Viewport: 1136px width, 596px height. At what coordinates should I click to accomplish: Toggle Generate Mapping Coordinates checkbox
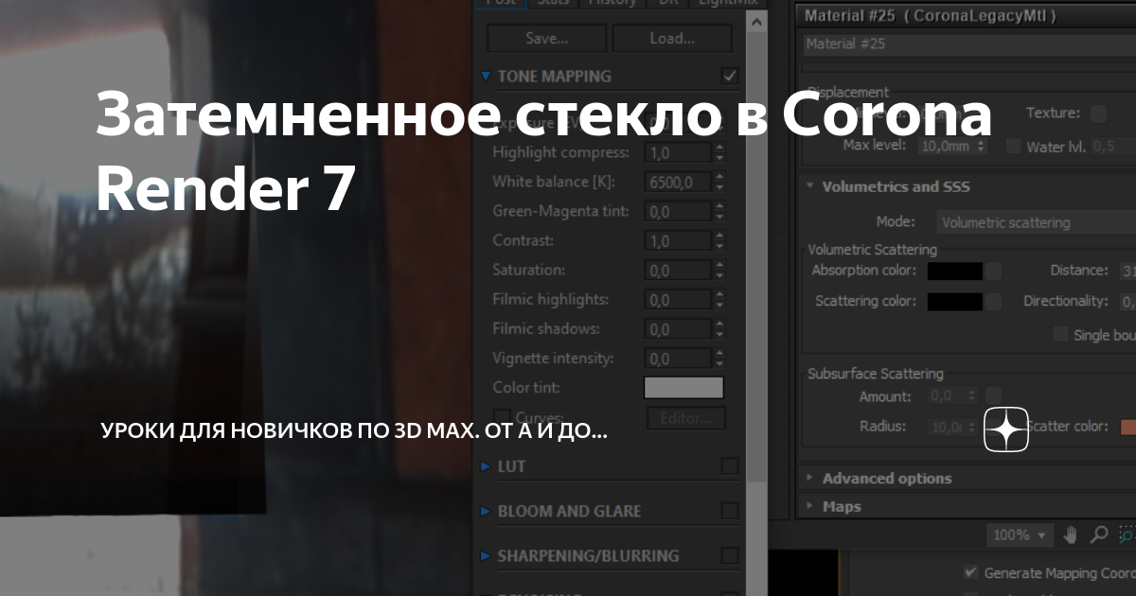pyautogui.click(x=971, y=572)
